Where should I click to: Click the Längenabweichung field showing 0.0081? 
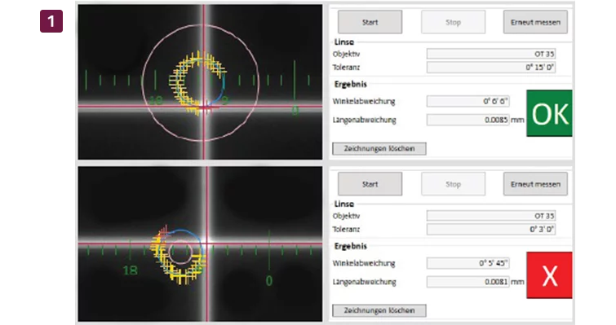pyautogui.click(x=468, y=282)
